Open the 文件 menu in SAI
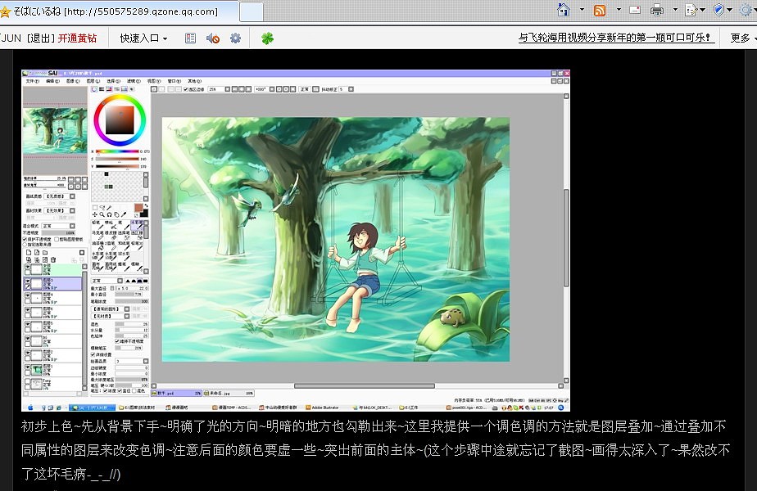The width and height of the screenshot is (757, 491). tap(32, 81)
